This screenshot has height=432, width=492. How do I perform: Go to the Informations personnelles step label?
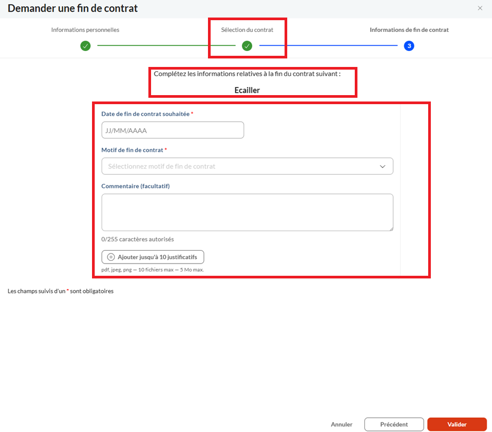coord(85,30)
